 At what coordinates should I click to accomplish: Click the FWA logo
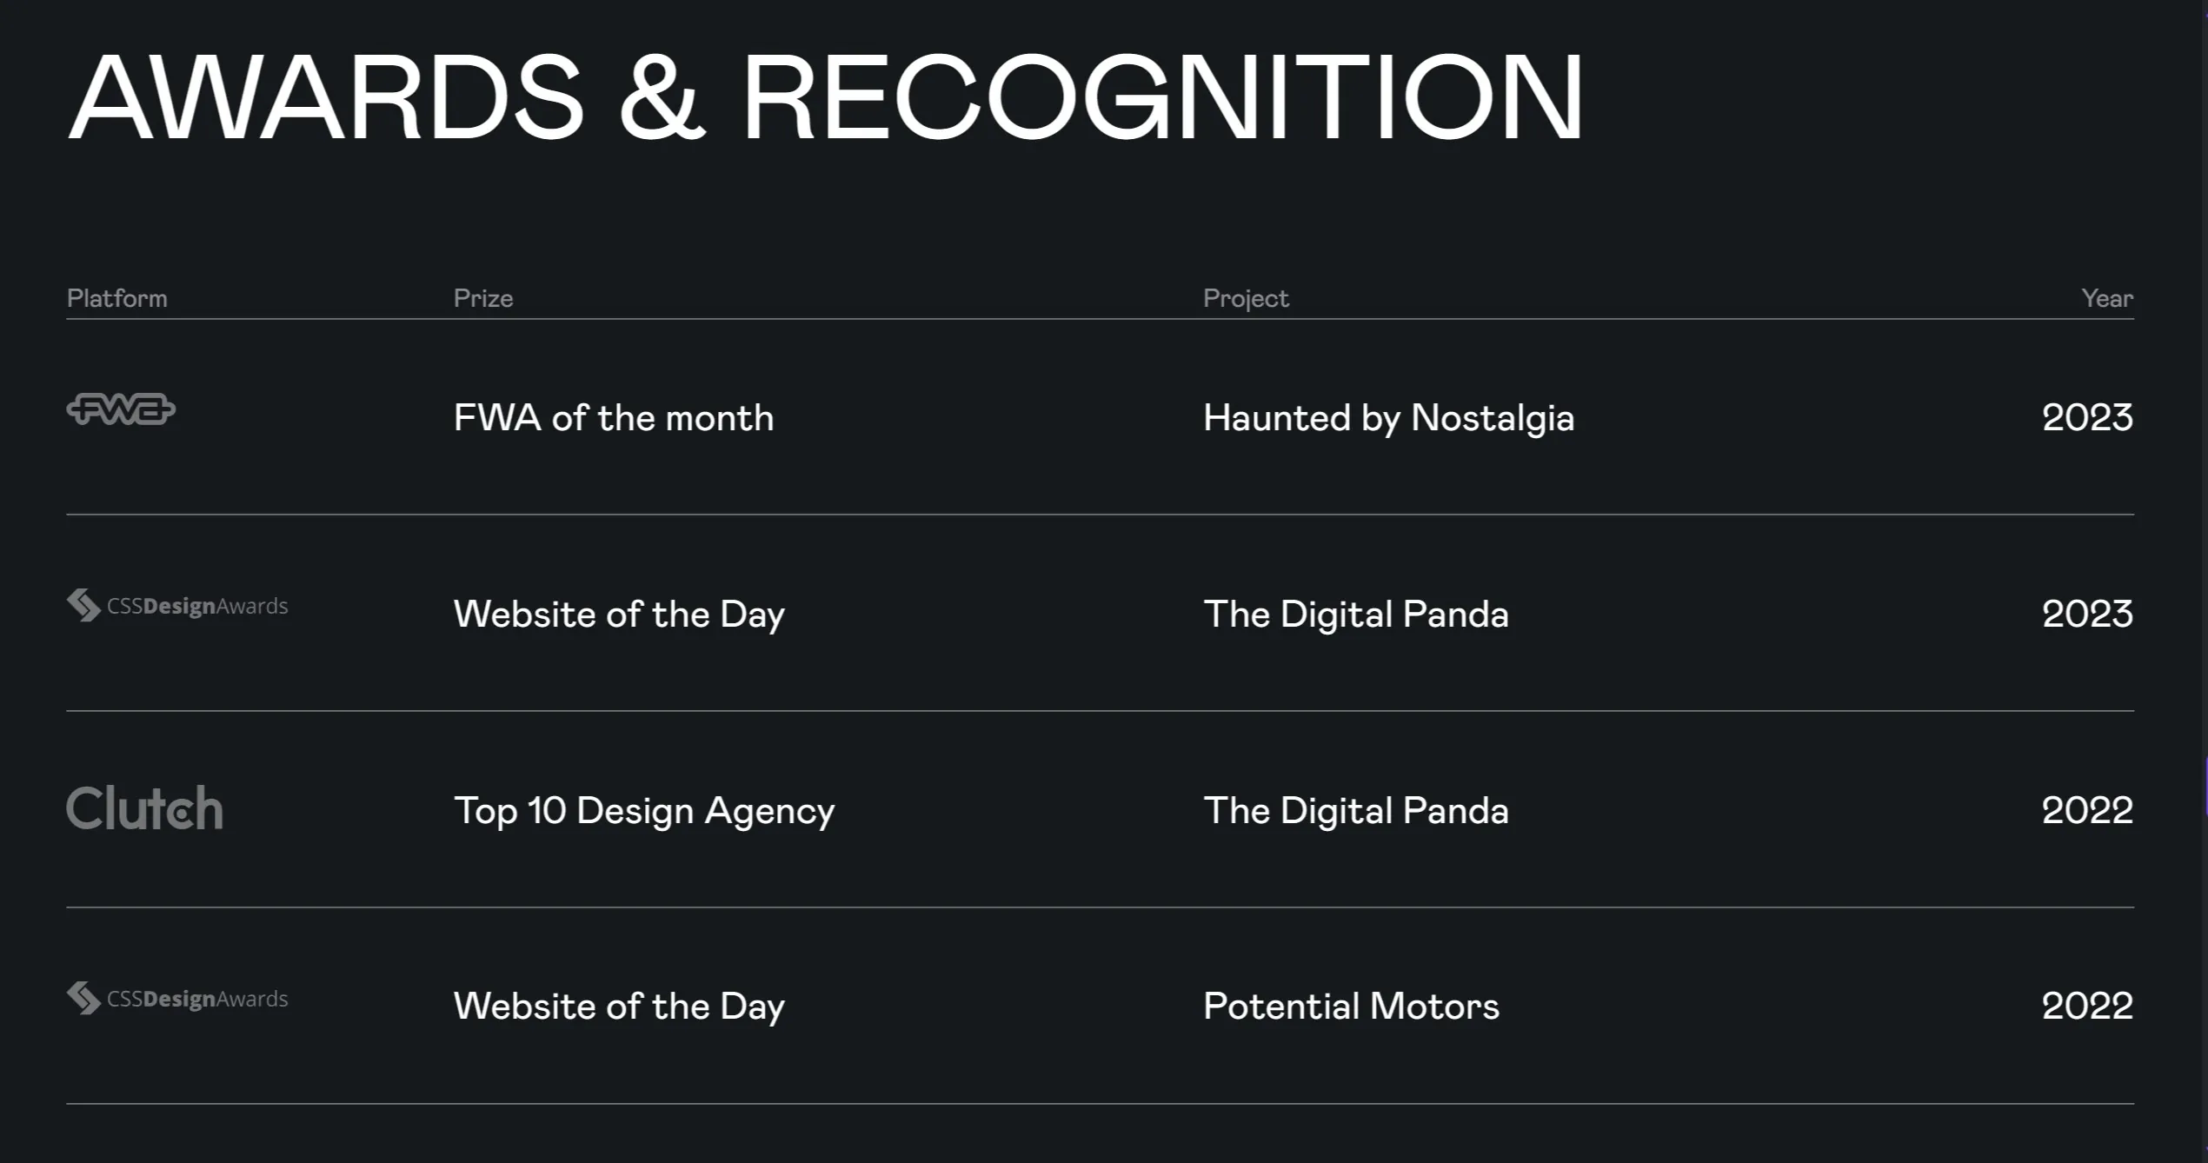(x=121, y=409)
